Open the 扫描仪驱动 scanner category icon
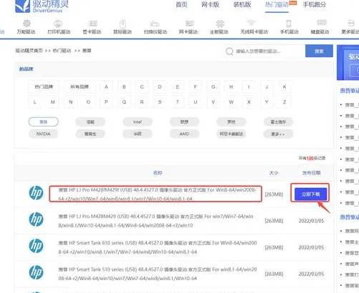 (155, 24)
